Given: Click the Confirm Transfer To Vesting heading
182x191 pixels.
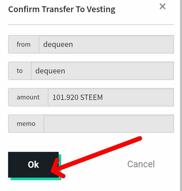Looking at the screenshot, I should (x=62, y=9).
